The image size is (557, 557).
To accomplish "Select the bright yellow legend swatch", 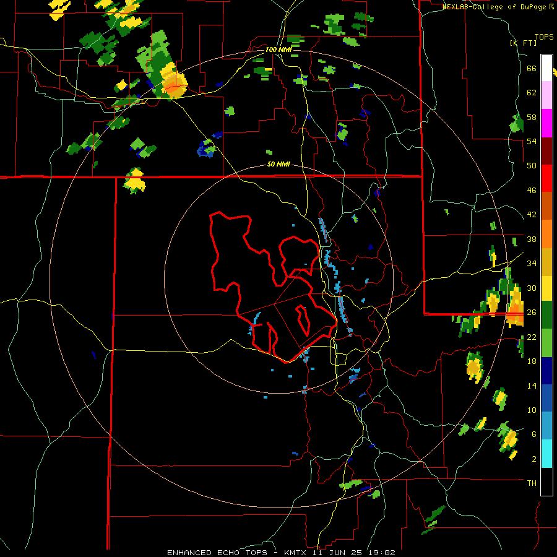I will 546,288.
